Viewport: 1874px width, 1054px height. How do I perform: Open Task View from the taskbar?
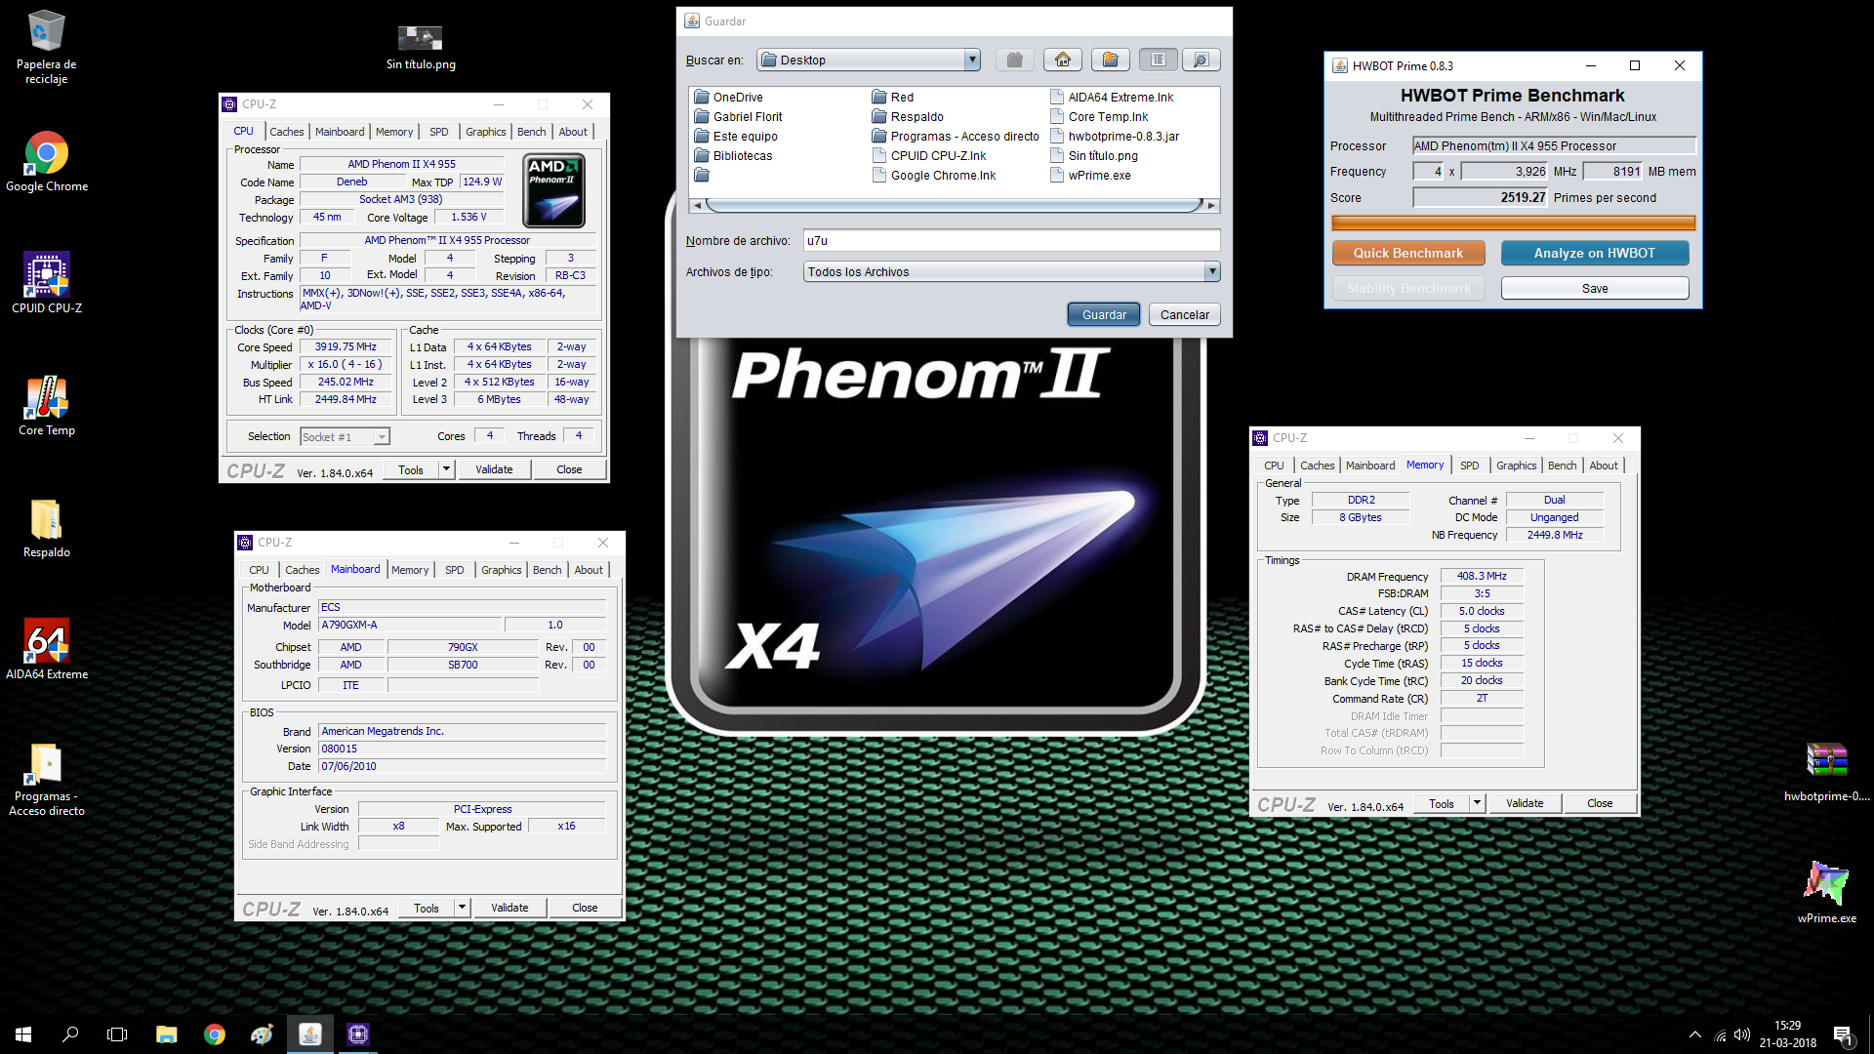117,1034
